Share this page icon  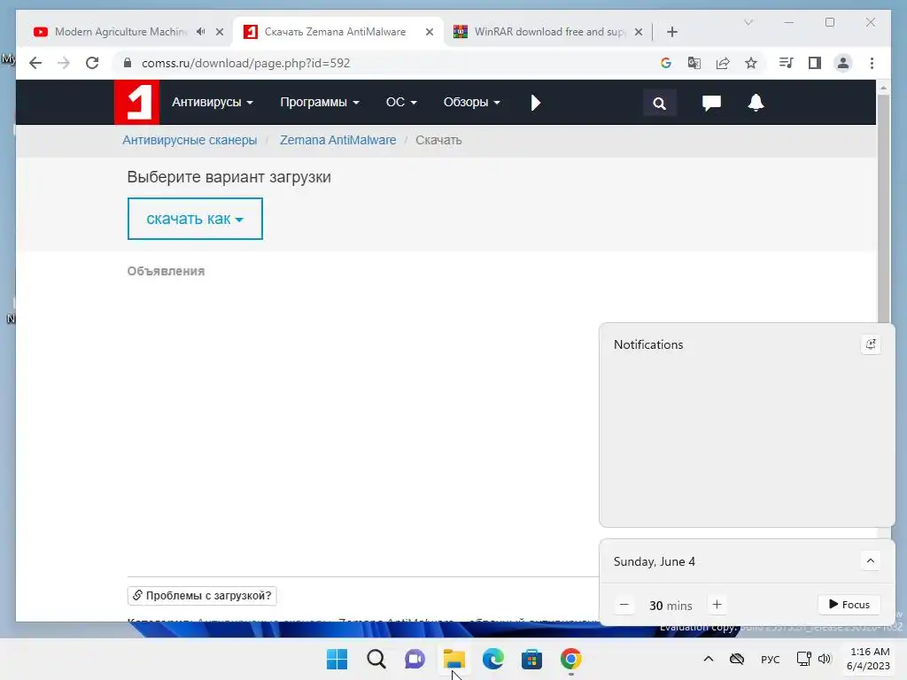pyautogui.click(x=723, y=63)
